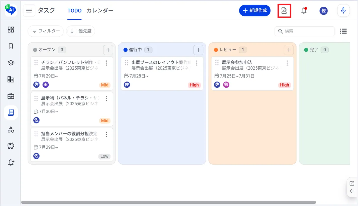The width and height of the screenshot is (358, 206).
Task: Open the graduation cap icon in sidebar
Action: [x=11, y=63]
